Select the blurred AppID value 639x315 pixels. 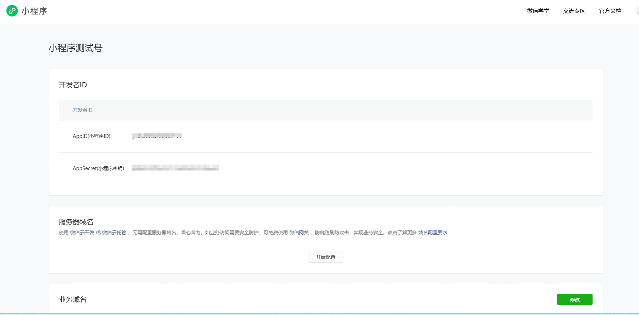(x=157, y=136)
